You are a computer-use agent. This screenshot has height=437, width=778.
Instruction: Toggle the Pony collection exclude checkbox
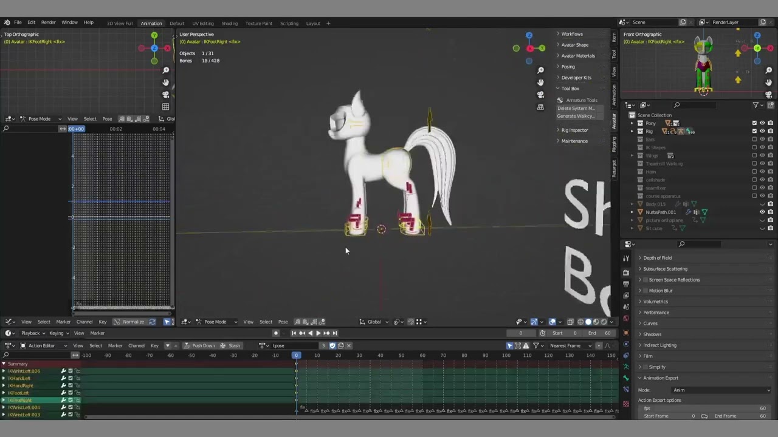(754, 123)
